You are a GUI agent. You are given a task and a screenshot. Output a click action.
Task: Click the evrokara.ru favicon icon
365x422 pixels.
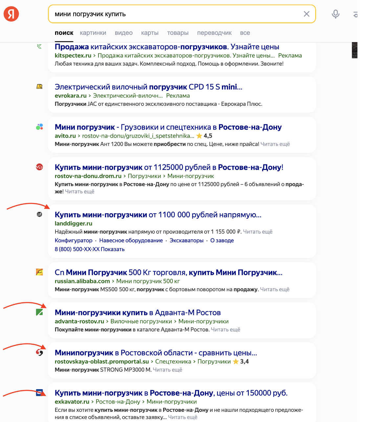[39, 87]
